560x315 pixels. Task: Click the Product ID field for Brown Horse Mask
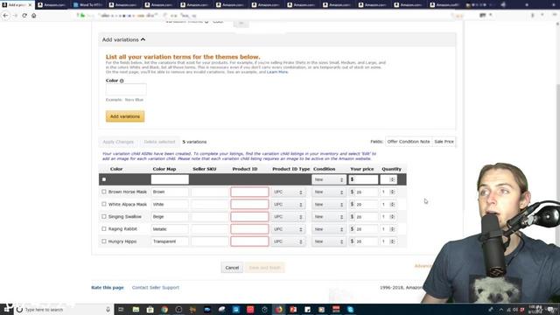pos(249,192)
